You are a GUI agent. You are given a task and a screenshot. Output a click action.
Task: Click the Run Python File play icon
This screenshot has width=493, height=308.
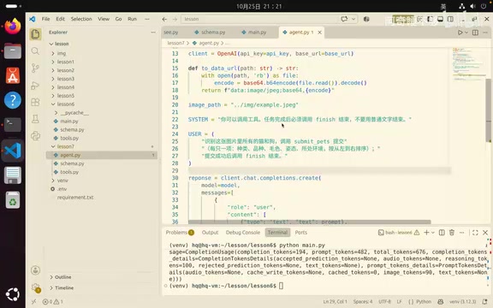point(460,33)
